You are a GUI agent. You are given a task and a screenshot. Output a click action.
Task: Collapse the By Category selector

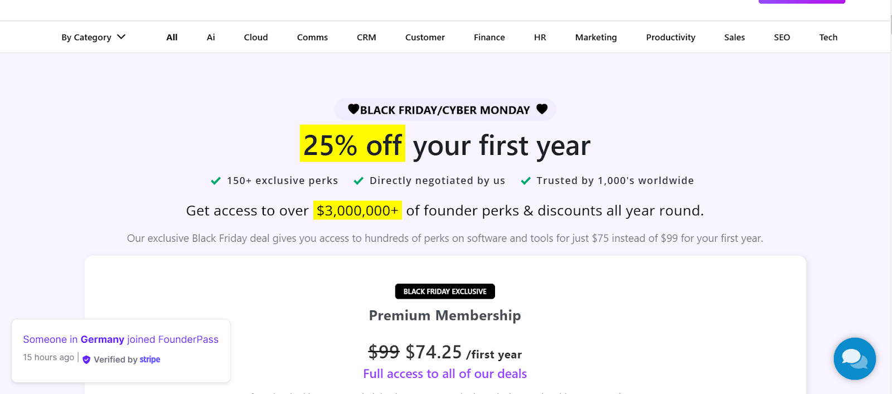93,37
